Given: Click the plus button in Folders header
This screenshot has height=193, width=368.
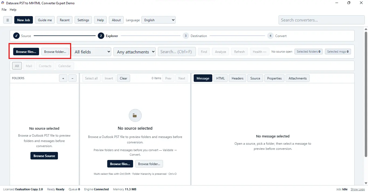Looking at the screenshot, I should click(x=63, y=78).
